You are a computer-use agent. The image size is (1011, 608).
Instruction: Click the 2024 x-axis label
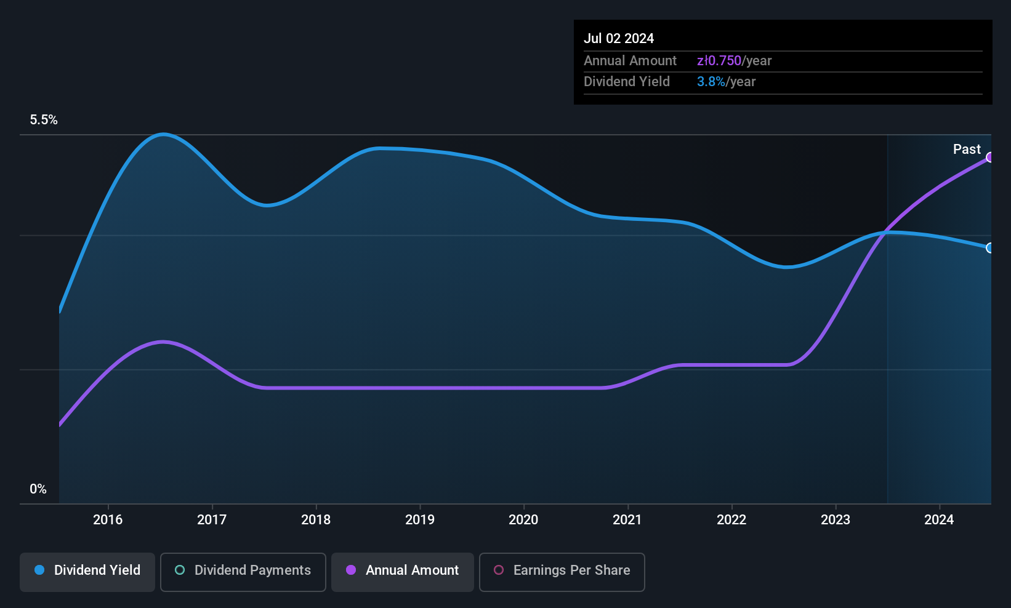click(x=939, y=519)
